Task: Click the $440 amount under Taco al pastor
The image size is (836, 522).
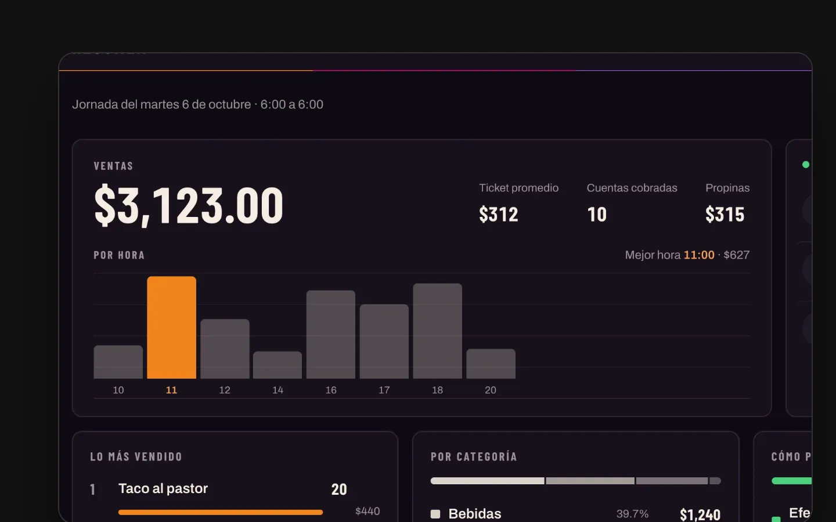Action: [x=367, y=511]
